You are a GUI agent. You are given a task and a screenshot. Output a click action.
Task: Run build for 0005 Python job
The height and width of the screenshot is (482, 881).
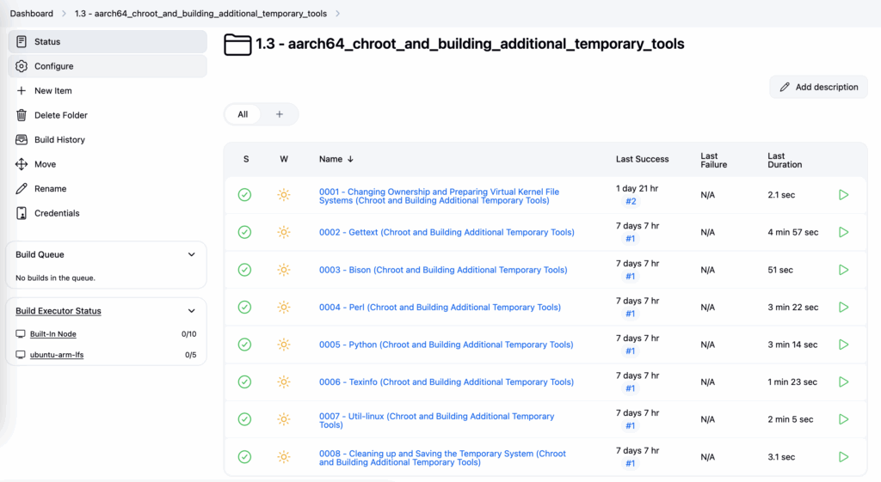tap(843, 345)
